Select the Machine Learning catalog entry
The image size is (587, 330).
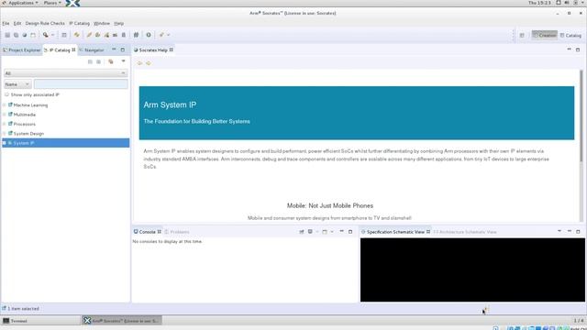30,105
